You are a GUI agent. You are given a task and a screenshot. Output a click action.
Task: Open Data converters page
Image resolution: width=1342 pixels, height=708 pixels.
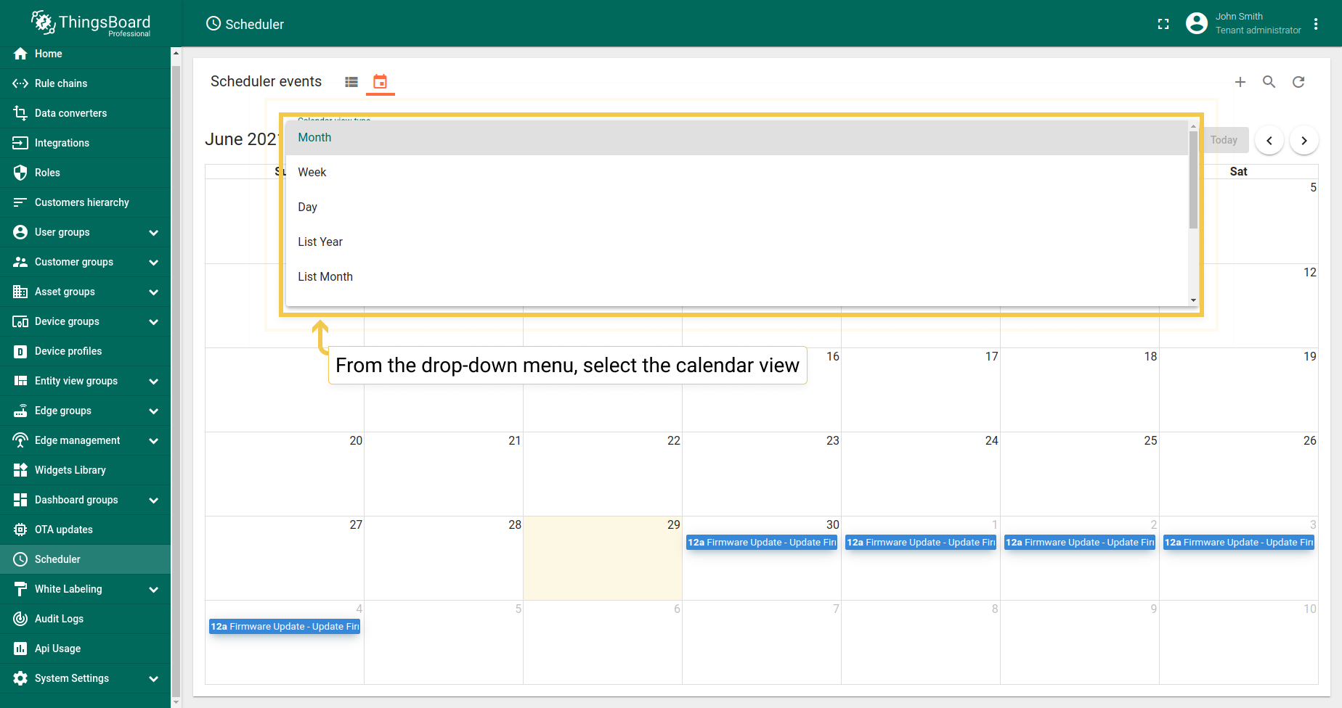[86, 113]
